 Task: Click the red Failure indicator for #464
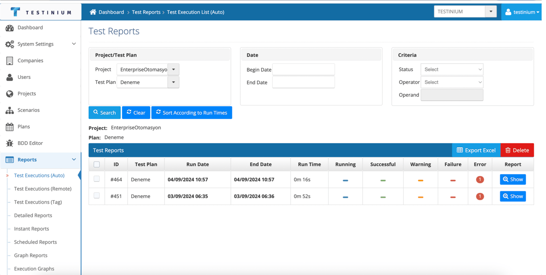pyautogui.click(x=453, y=180)
